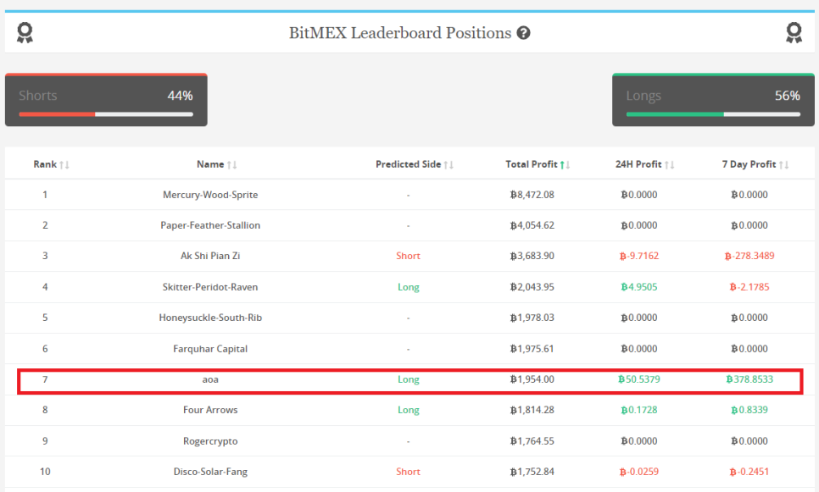Viewport: 819px width, 492px height.
Task: Click 24H profit value -9.7162
Action: (638, 256)
